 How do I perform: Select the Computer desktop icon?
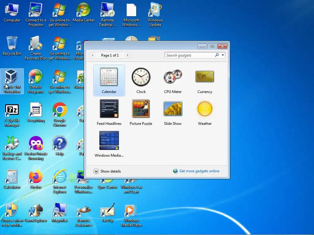(12, 13)
